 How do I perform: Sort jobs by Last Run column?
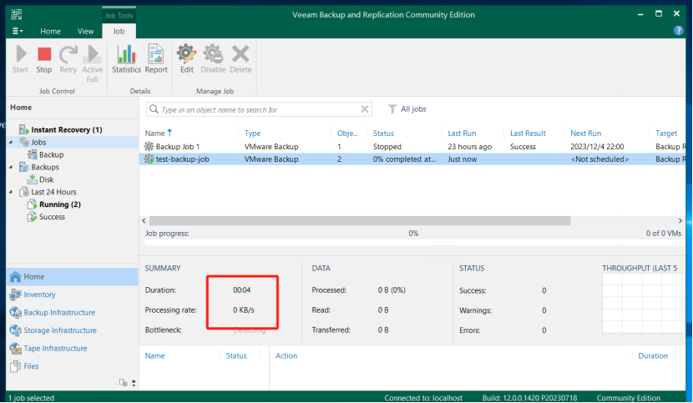coord(462,133)
